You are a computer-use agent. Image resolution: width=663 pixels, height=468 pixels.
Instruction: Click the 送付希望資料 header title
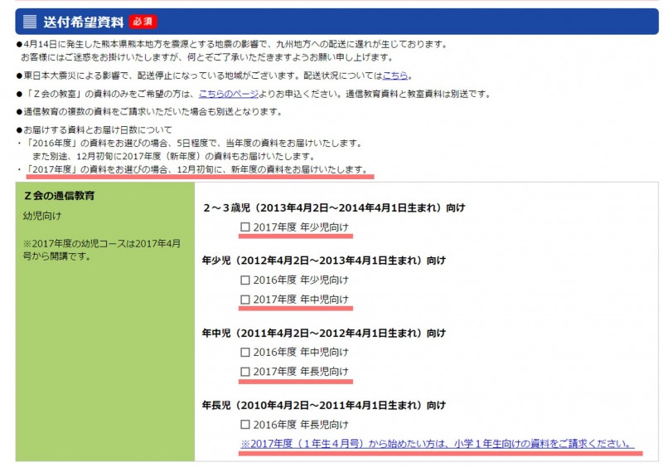coord(84,22)
